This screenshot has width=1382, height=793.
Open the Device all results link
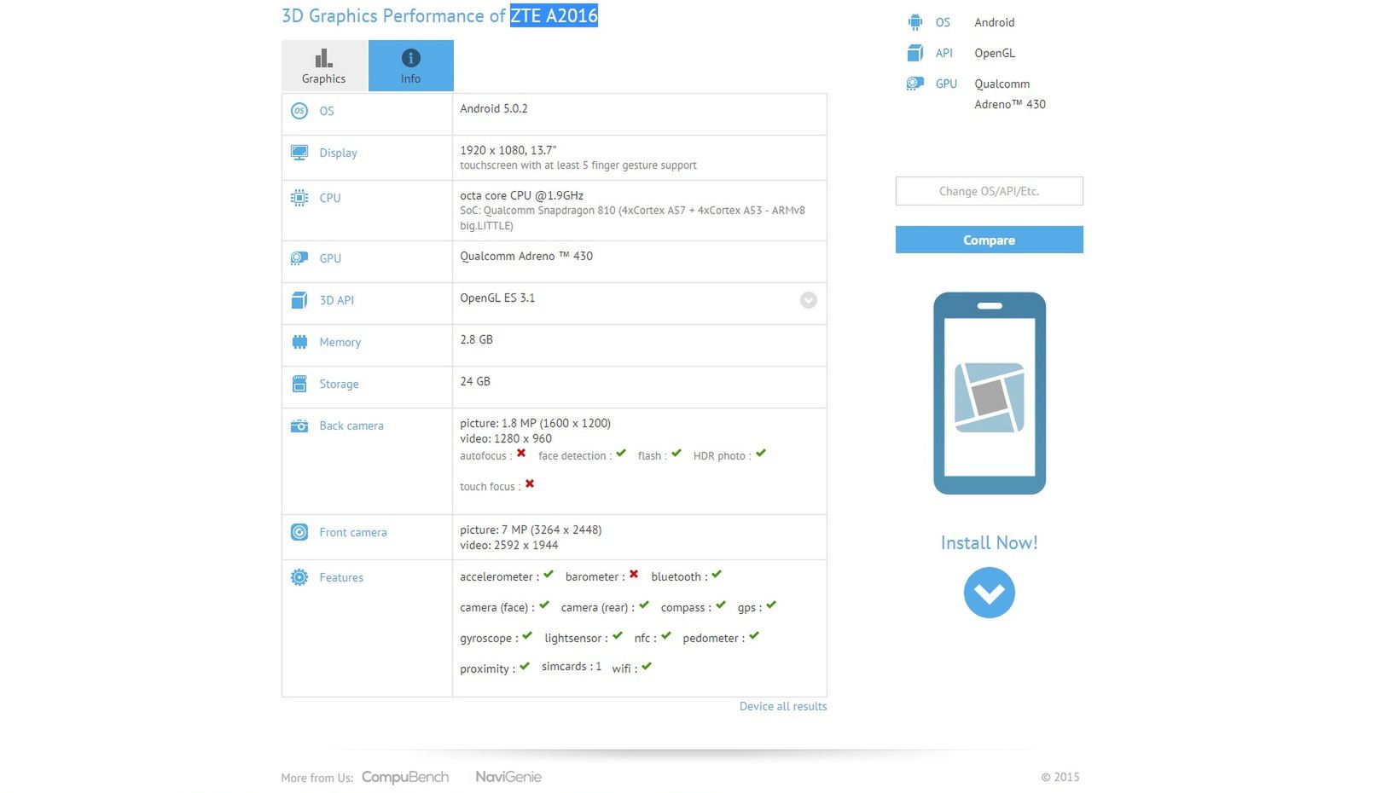783,707
